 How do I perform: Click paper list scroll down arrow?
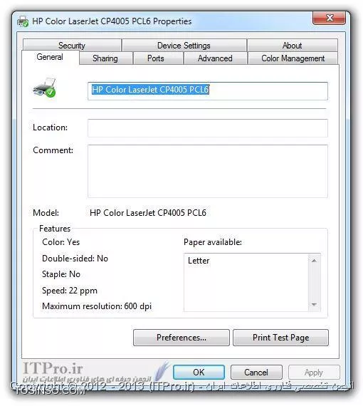point(314,305)
